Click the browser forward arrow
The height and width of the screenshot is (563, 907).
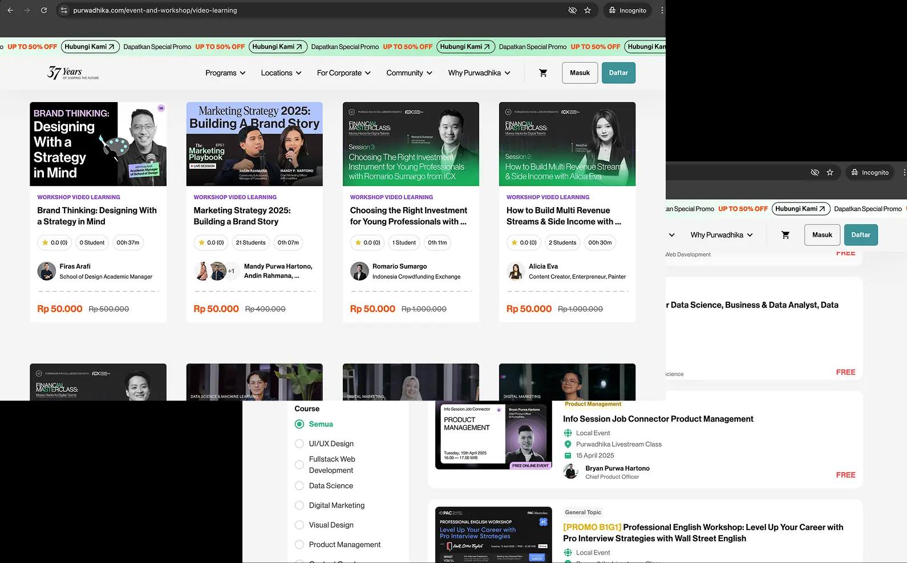coord(27,10)
